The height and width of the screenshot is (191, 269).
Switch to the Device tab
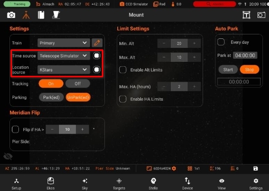point(187,184)
